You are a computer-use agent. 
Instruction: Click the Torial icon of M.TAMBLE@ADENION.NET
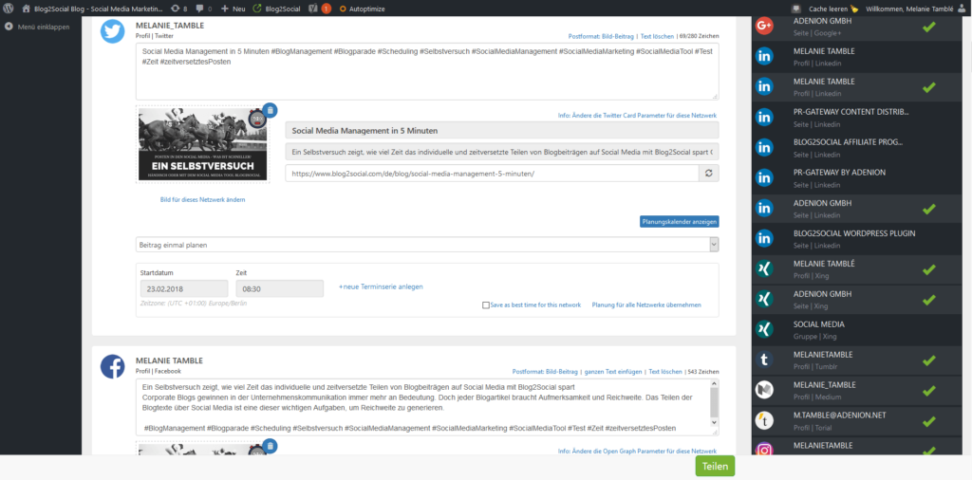click(x=764, y=420)
